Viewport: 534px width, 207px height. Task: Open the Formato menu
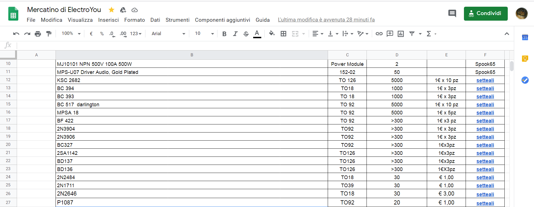(135, 20)
